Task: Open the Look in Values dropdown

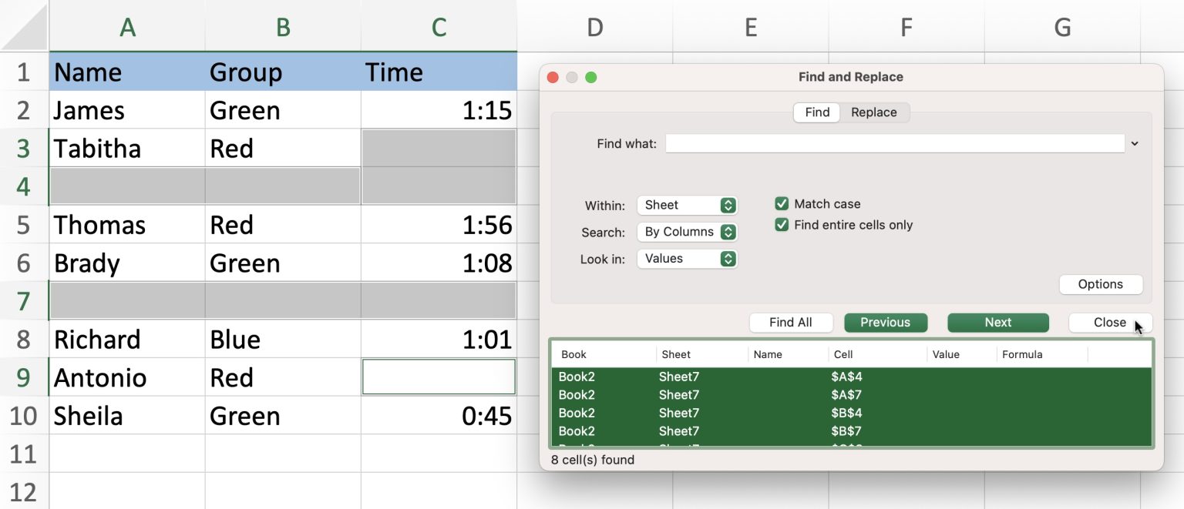Action: (687, 259)
